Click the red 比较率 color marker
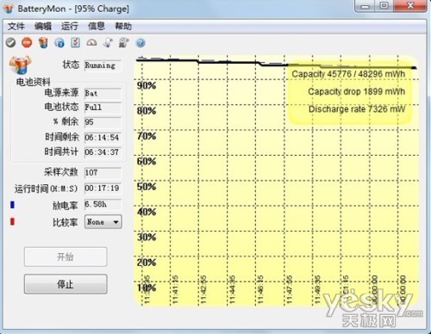The width and height of the screenshot is (431, 334). click(x=12, y=221)
